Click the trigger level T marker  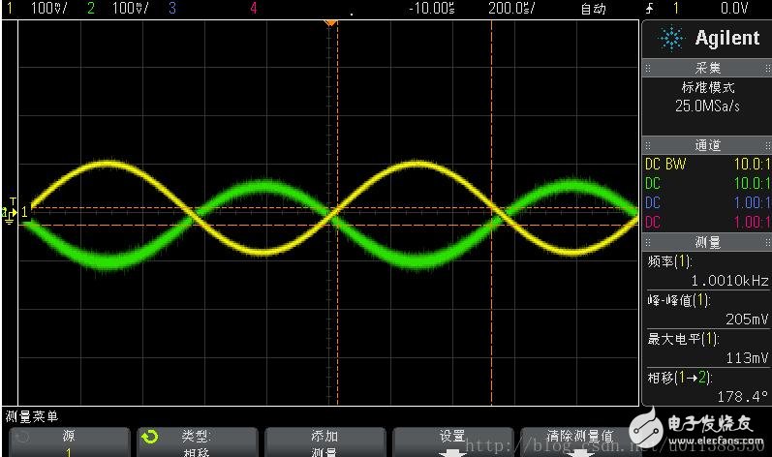click(13, 201)
